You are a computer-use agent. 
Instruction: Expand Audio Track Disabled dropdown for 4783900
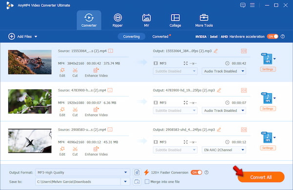point(224,110)
